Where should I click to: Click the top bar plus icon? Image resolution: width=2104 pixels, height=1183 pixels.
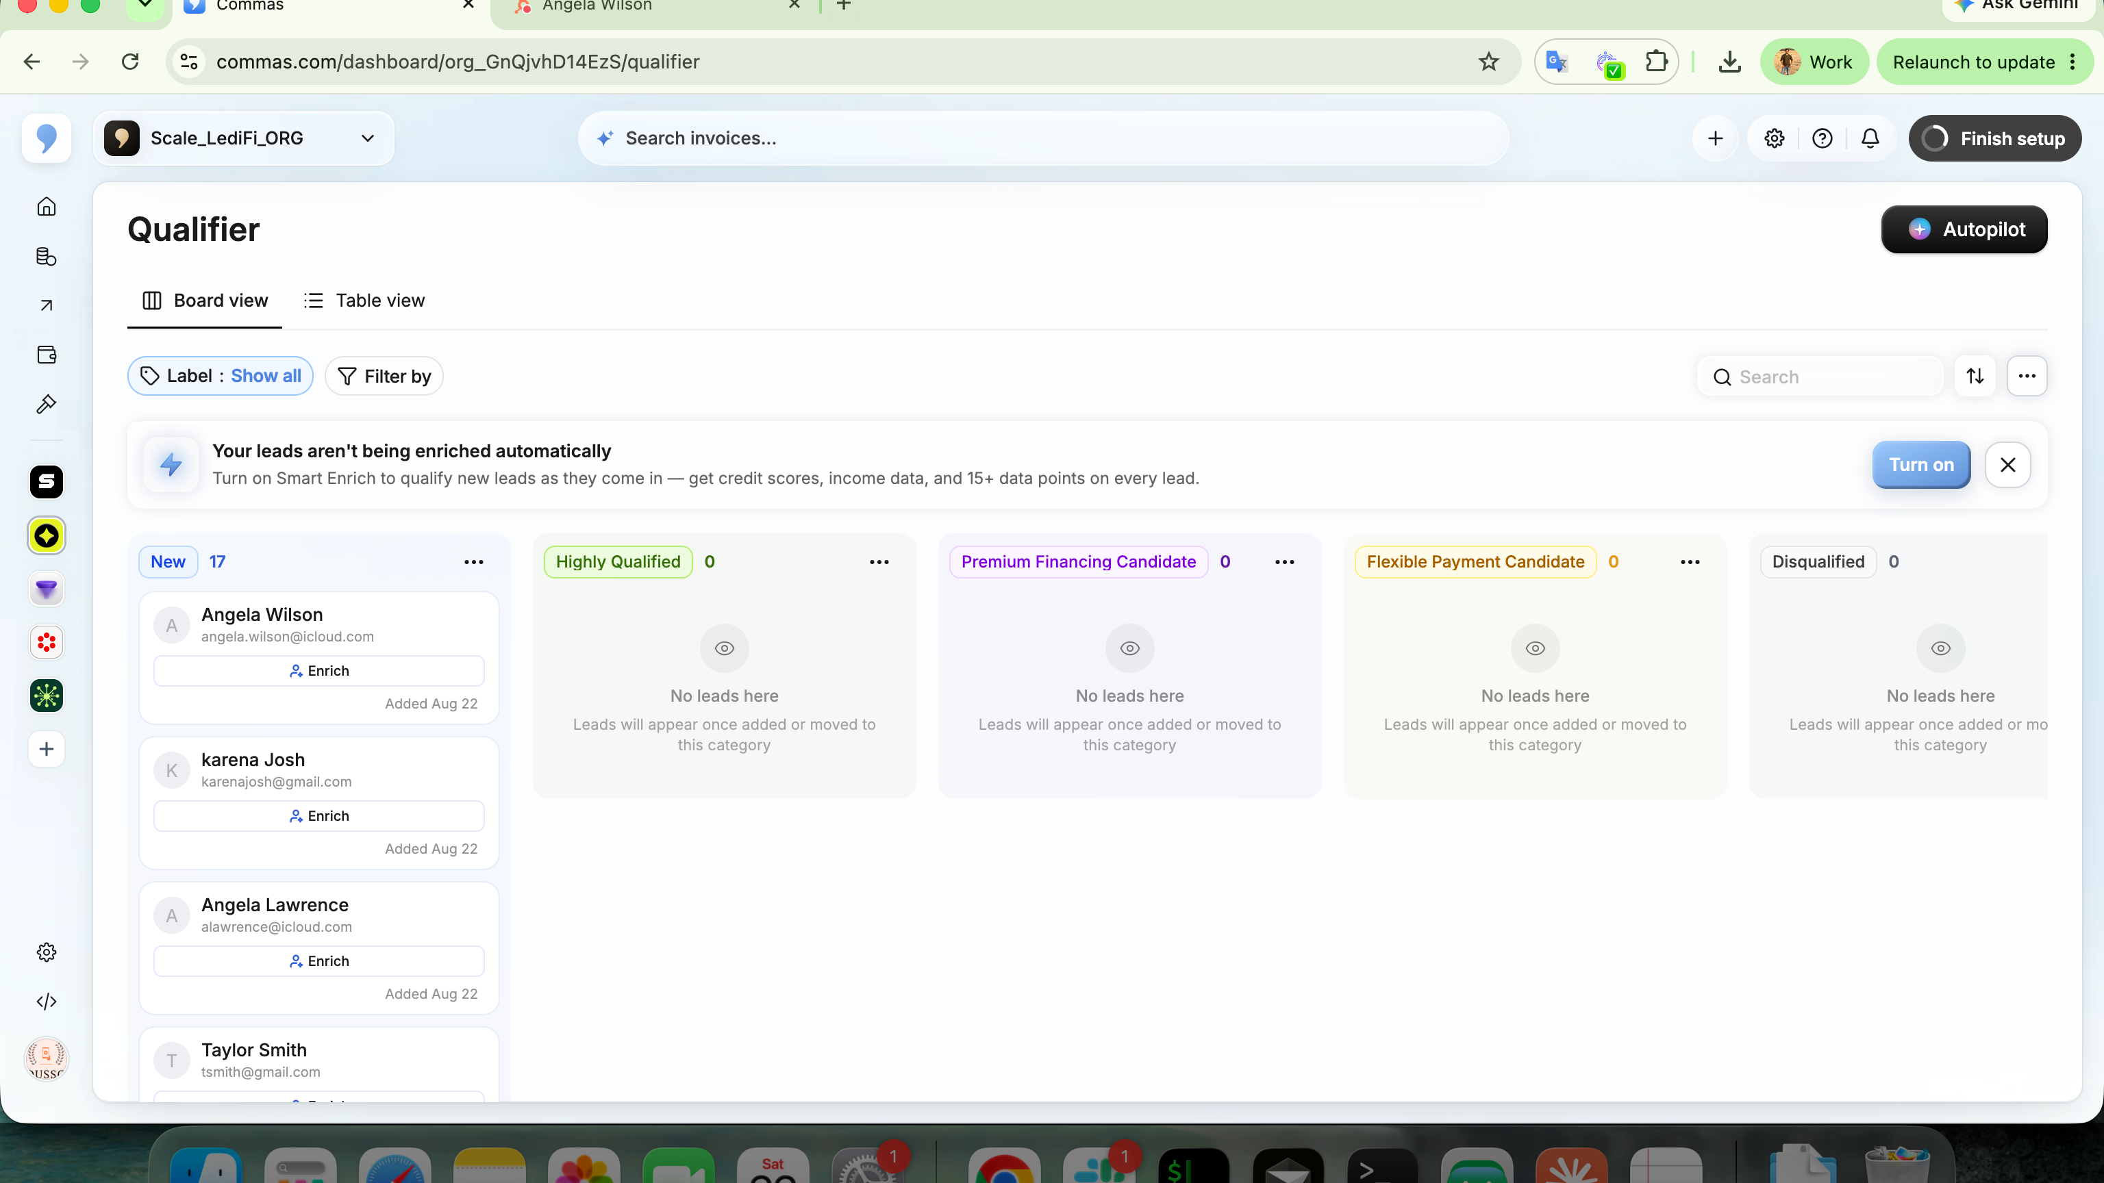1715,139
